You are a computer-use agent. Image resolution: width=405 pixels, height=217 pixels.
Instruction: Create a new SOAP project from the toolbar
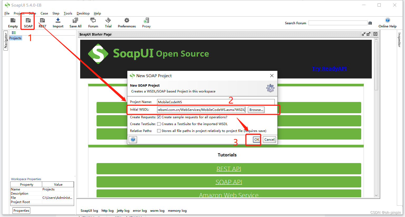tap(28, 23)
